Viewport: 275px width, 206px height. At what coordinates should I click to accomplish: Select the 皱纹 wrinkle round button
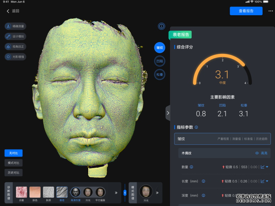point(160,48)
